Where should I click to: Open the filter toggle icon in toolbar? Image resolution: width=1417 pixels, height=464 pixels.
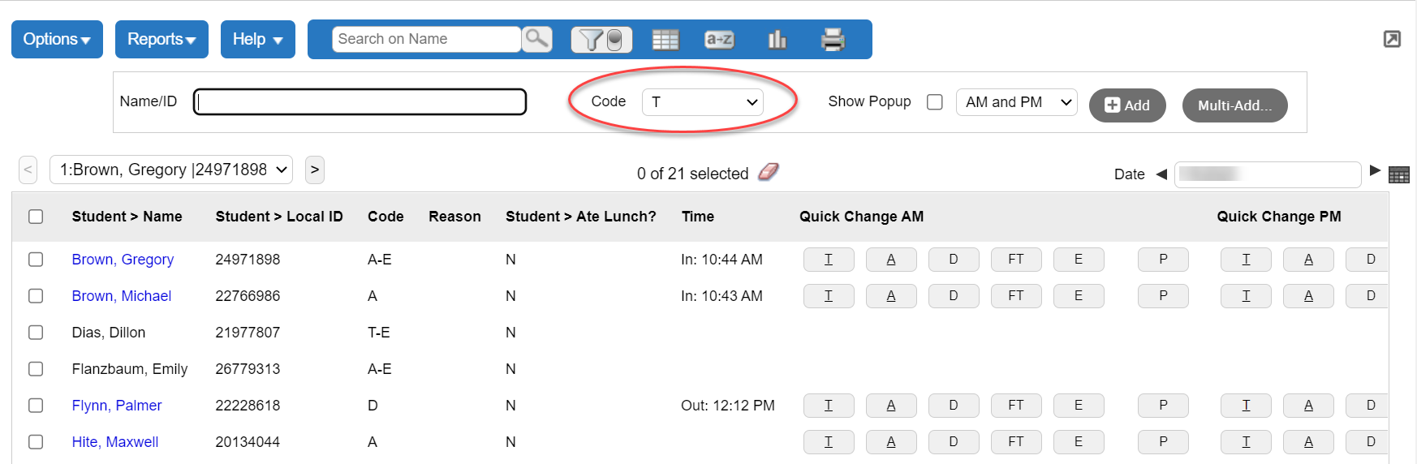point(601,39)
